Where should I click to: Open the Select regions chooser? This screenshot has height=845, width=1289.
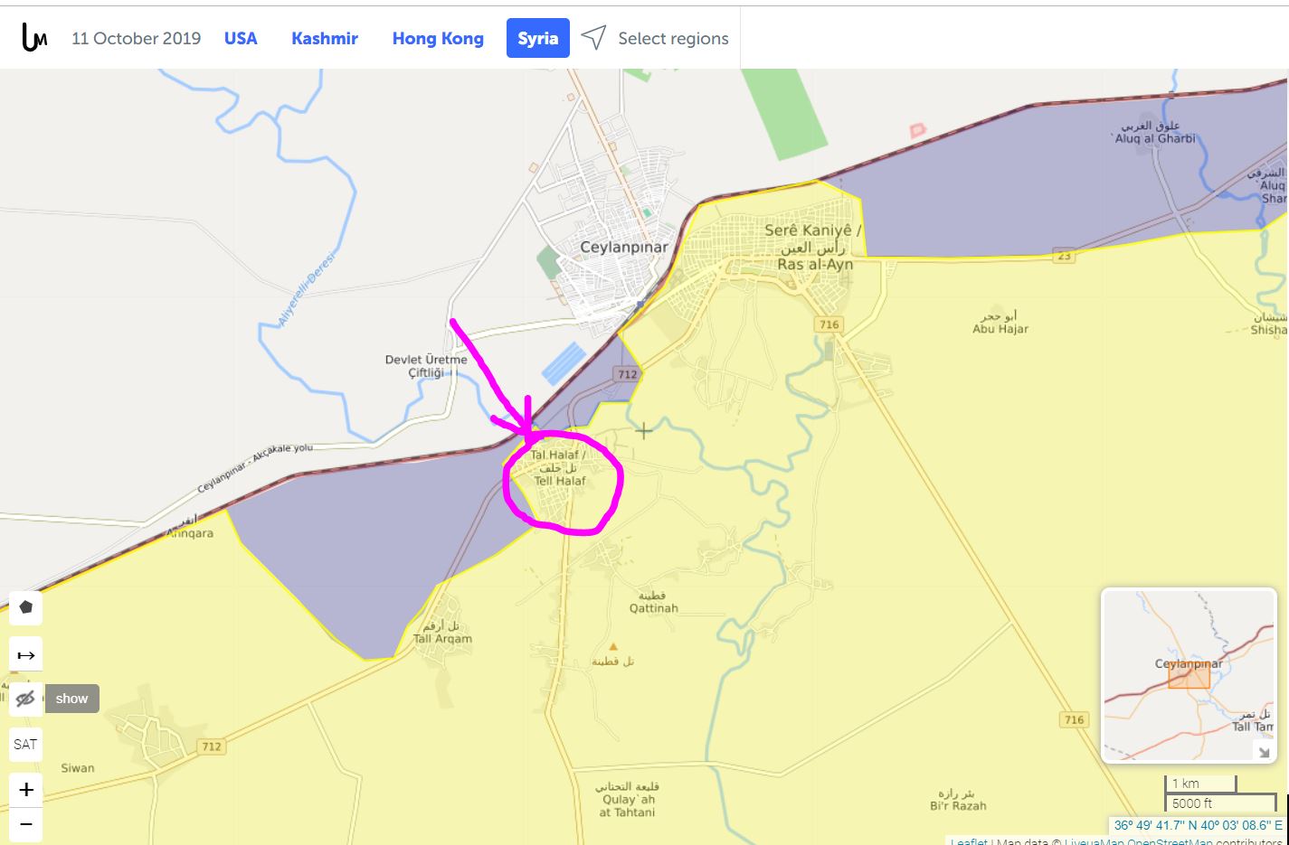(x=672, y=38)
